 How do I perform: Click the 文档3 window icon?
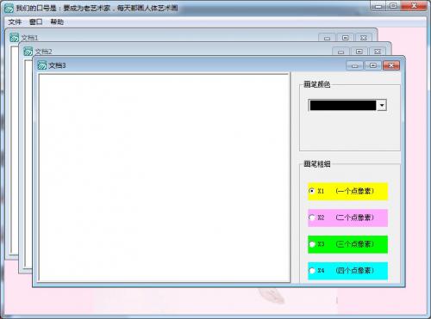click(x=42, y=65)
